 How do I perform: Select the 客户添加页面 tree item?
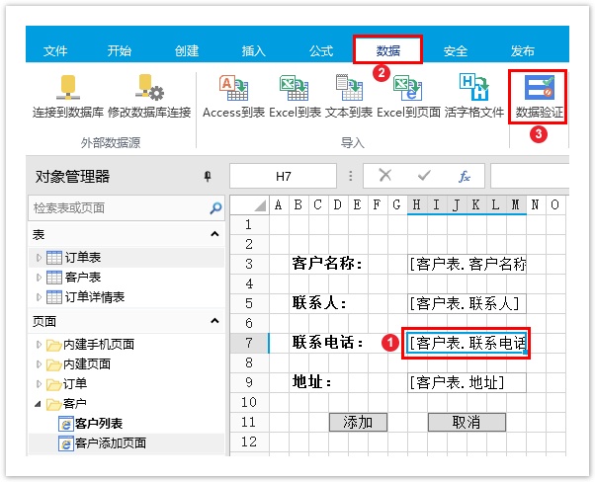(x=110, y=443)
